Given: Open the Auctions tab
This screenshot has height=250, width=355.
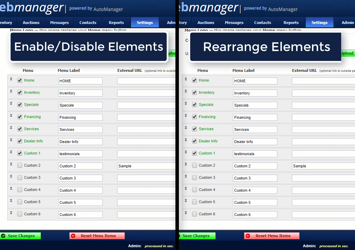Looking at the screenshot, I should (31, 22).
